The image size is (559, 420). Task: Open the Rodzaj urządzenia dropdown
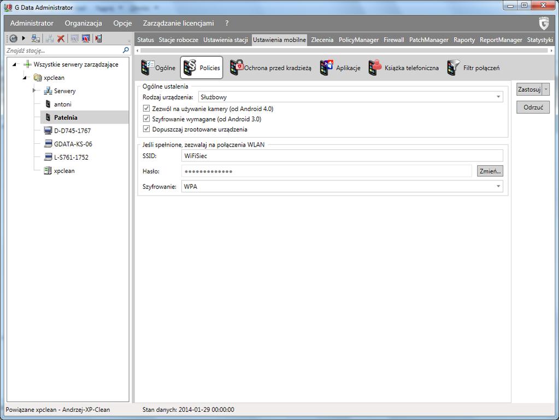click(x=350, y=97)
